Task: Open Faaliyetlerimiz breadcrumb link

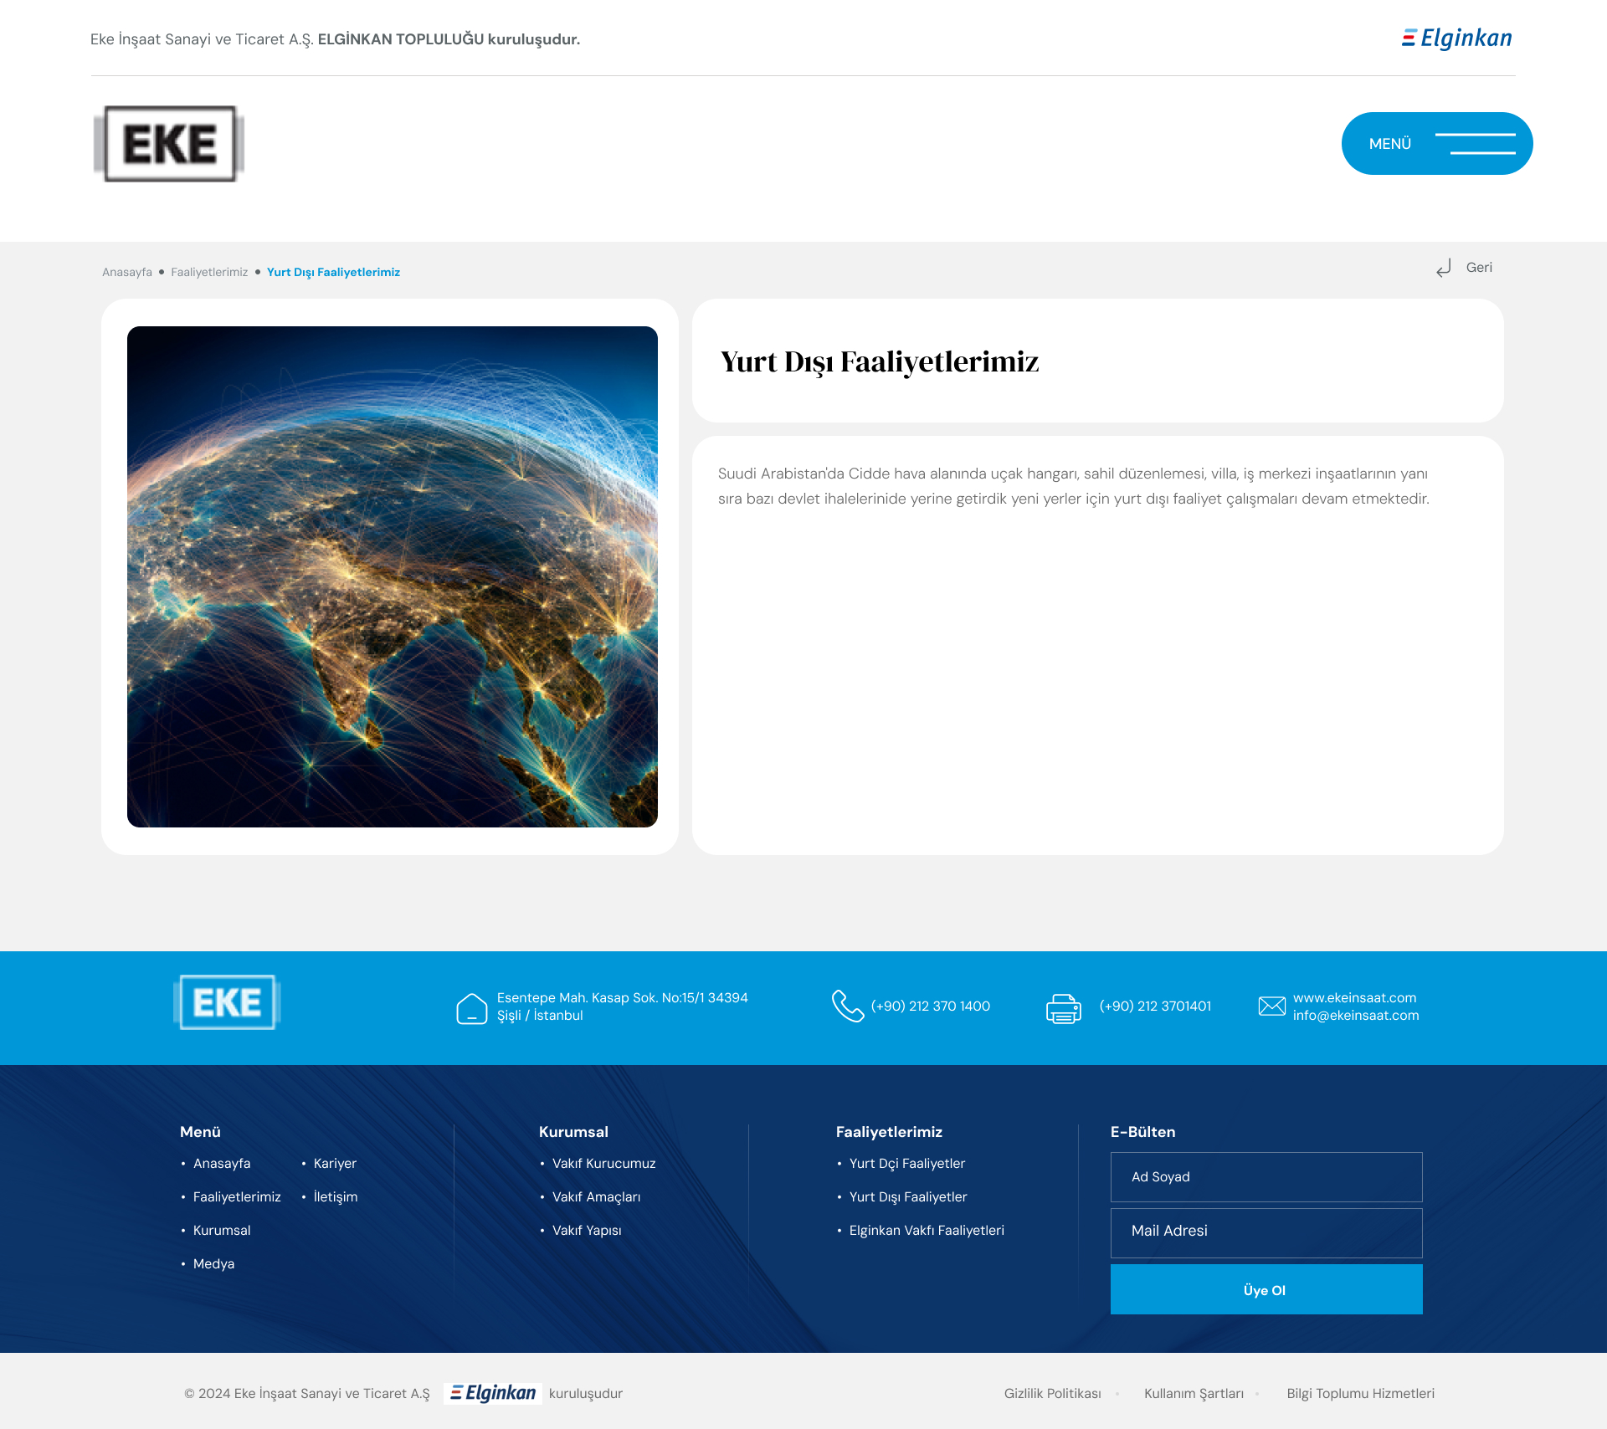Action: 209,272
